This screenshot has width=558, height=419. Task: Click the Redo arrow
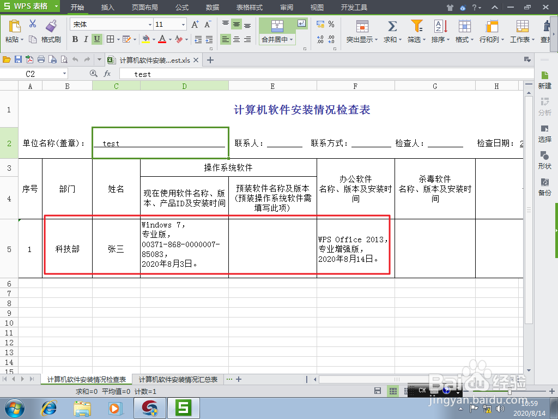(87, 59)
